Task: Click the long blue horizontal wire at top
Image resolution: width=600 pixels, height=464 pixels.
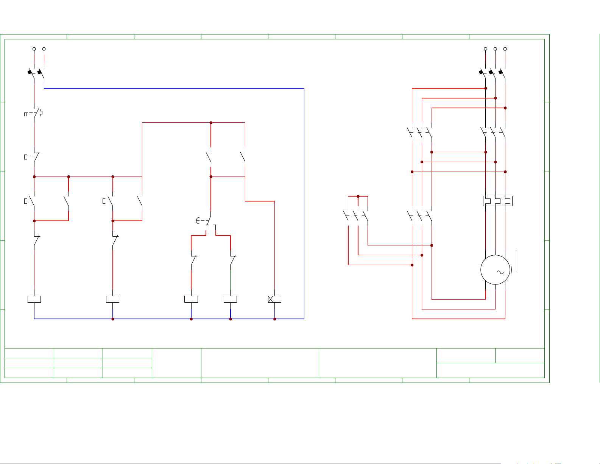Action: [x=174, y=88]
